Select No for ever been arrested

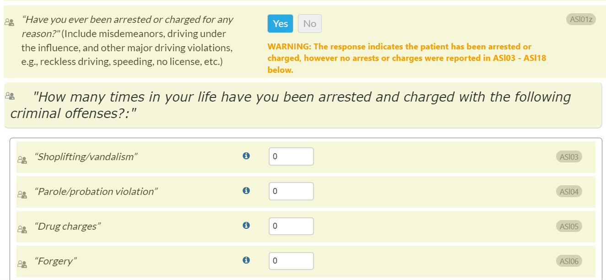pos(310,24)
